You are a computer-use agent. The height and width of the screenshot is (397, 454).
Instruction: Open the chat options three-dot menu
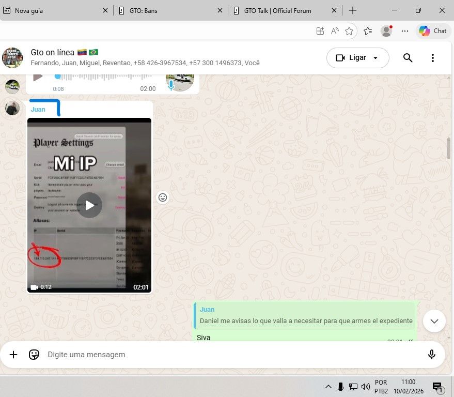[x=433, y=58]
